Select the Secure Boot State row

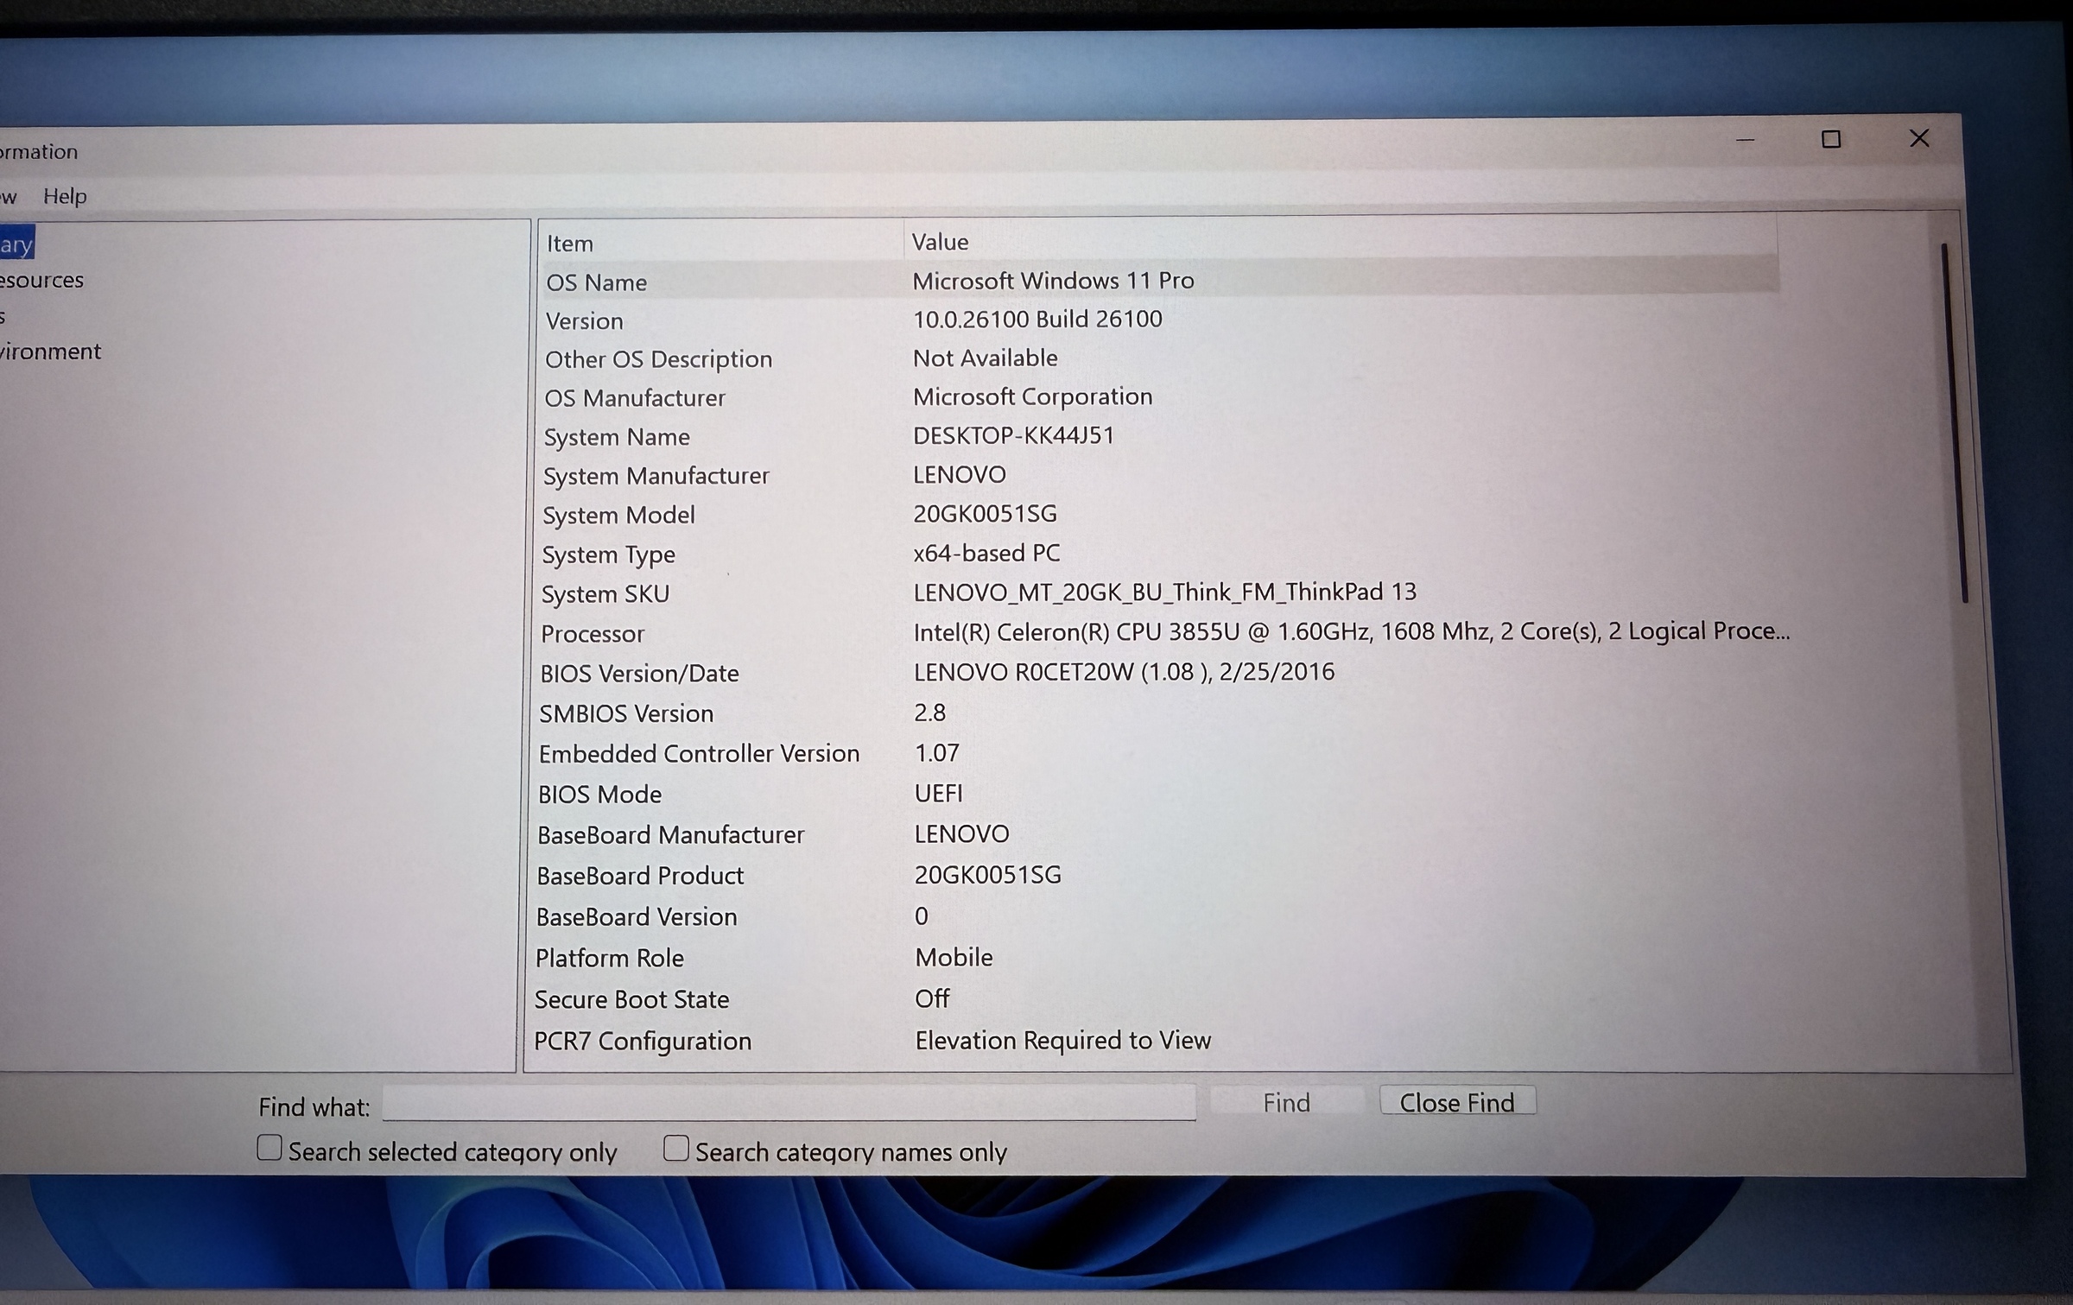(631, 999)
